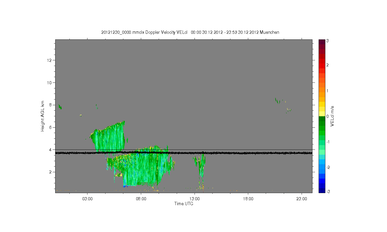
Task: Click the 18:00 time tick label
Action: tap(248, 199)
